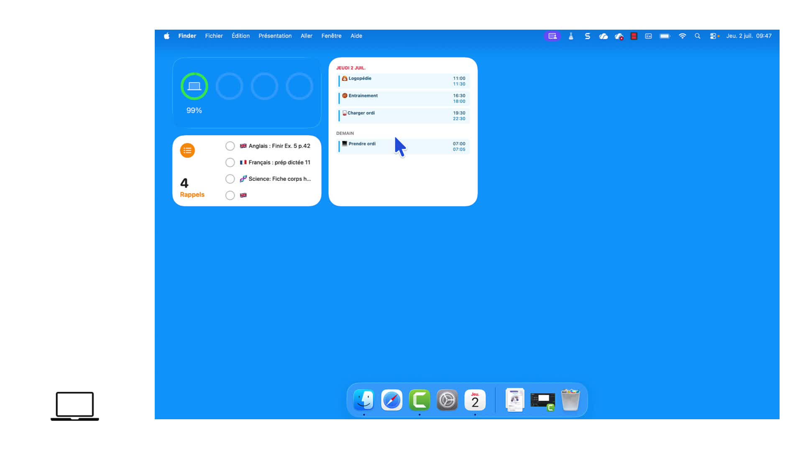The width and height of the screenshot is (803, 451).
Task: Open the Trash in the Dock
Action: (570, 400)
